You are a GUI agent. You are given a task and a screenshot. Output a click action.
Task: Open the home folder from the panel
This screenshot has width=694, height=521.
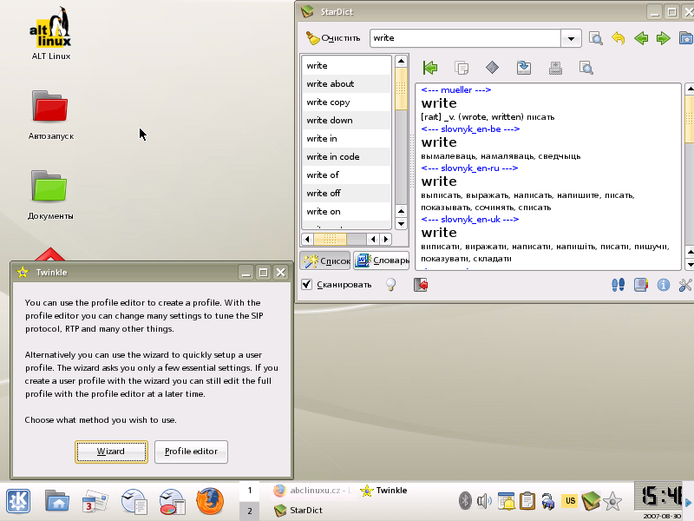[x=56, y=501]
